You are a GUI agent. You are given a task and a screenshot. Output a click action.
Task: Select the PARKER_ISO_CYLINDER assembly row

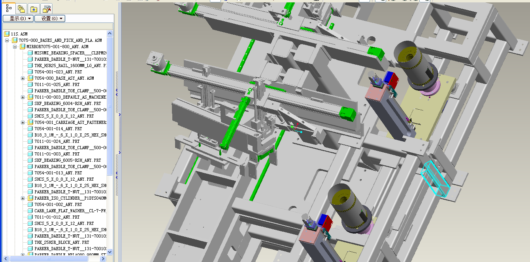[70, 198]
